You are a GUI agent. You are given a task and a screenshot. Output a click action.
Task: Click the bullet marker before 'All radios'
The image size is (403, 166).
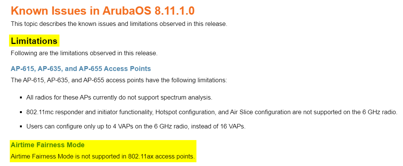tap(21, 98)
